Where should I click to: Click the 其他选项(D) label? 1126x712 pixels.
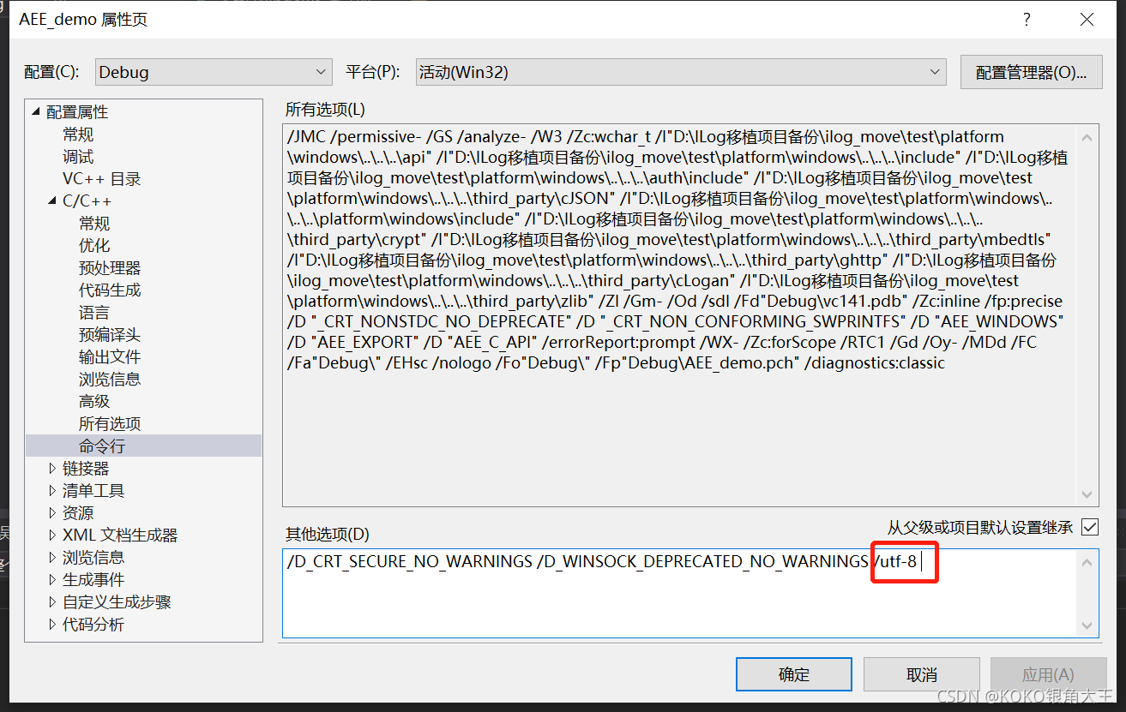click(x=327, y=535)
